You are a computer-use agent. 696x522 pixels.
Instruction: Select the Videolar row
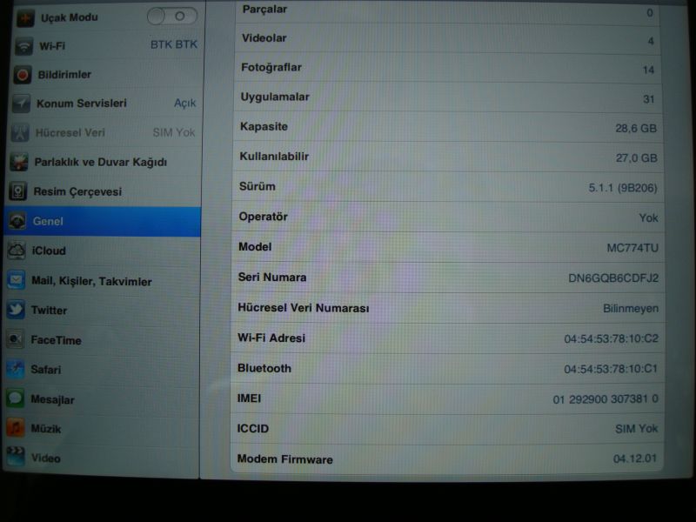pos(447,39)
